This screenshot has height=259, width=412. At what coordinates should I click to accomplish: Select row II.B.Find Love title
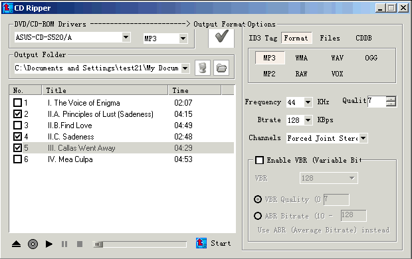coord(70,126)
